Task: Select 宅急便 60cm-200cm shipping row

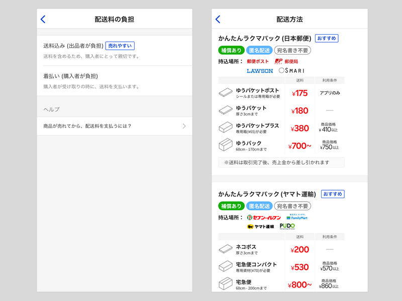Action: pos(281,284)
